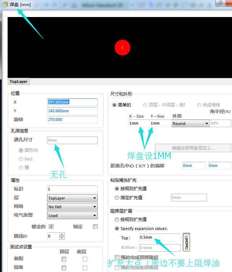The height and width of the screenshot is (272, 232).
Task: Open the 层 TopLayer dropdown
Action: coord(72,198)
